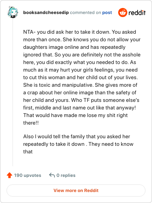Viewport: 152px width, 203px height.
Task: Click the reply arrow icon
Action: coord(52,175)
